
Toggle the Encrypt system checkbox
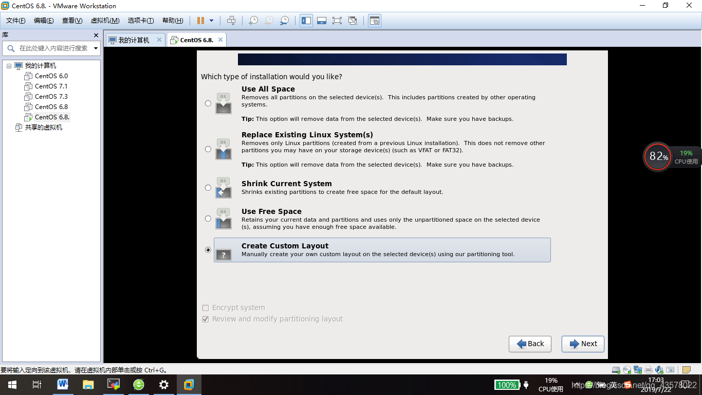pyautogui.click(x=206, y=308)
